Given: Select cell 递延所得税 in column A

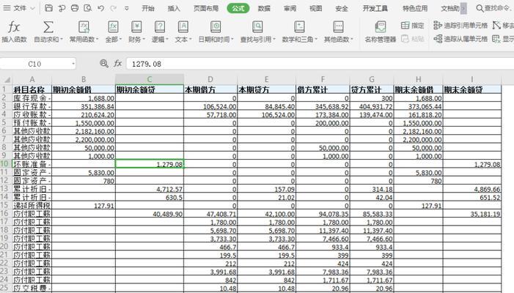Looking at the screenshot, I should click(32, 205).
